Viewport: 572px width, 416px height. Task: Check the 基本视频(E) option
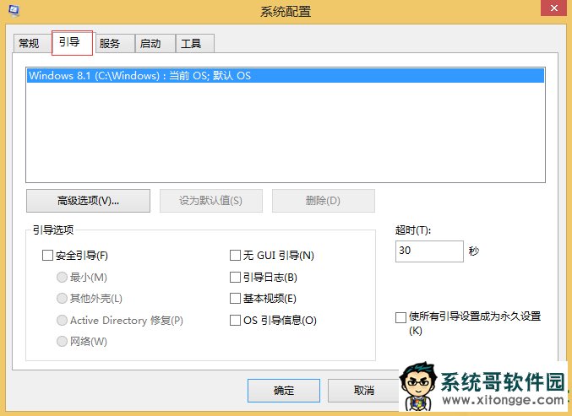(x=235, y=299)
